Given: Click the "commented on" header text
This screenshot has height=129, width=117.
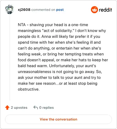Looking at the screenshot, I should click(43, 10).
